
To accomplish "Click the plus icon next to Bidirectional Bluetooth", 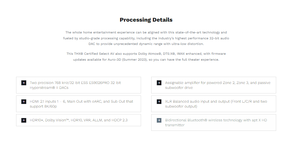I will (159, 120).
